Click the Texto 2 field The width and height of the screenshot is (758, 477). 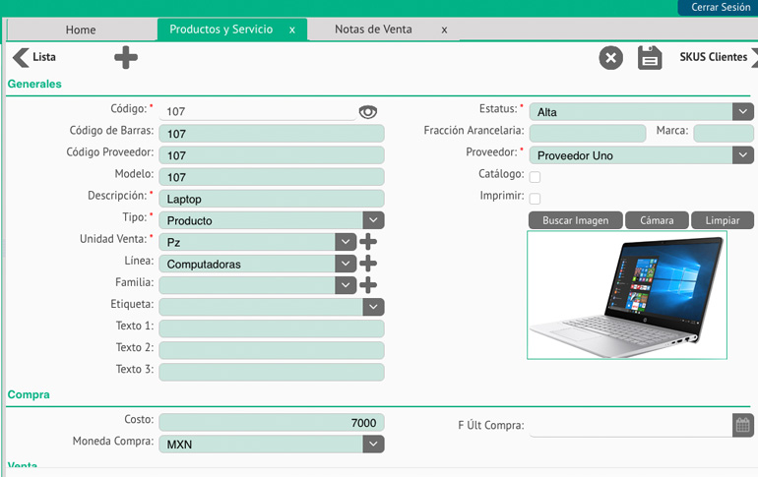click(x=272, y=350)
